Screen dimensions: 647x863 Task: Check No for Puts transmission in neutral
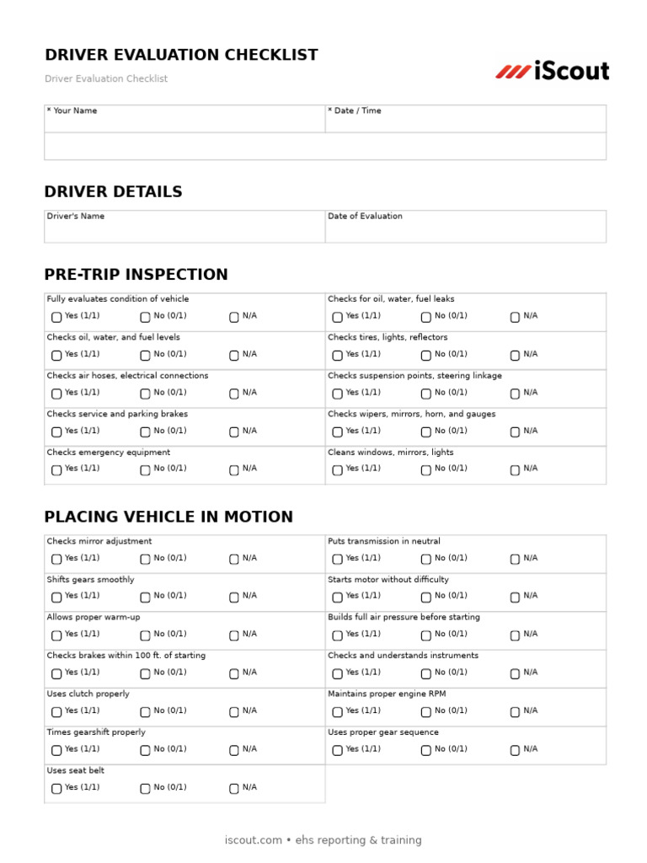pos(426,559)
